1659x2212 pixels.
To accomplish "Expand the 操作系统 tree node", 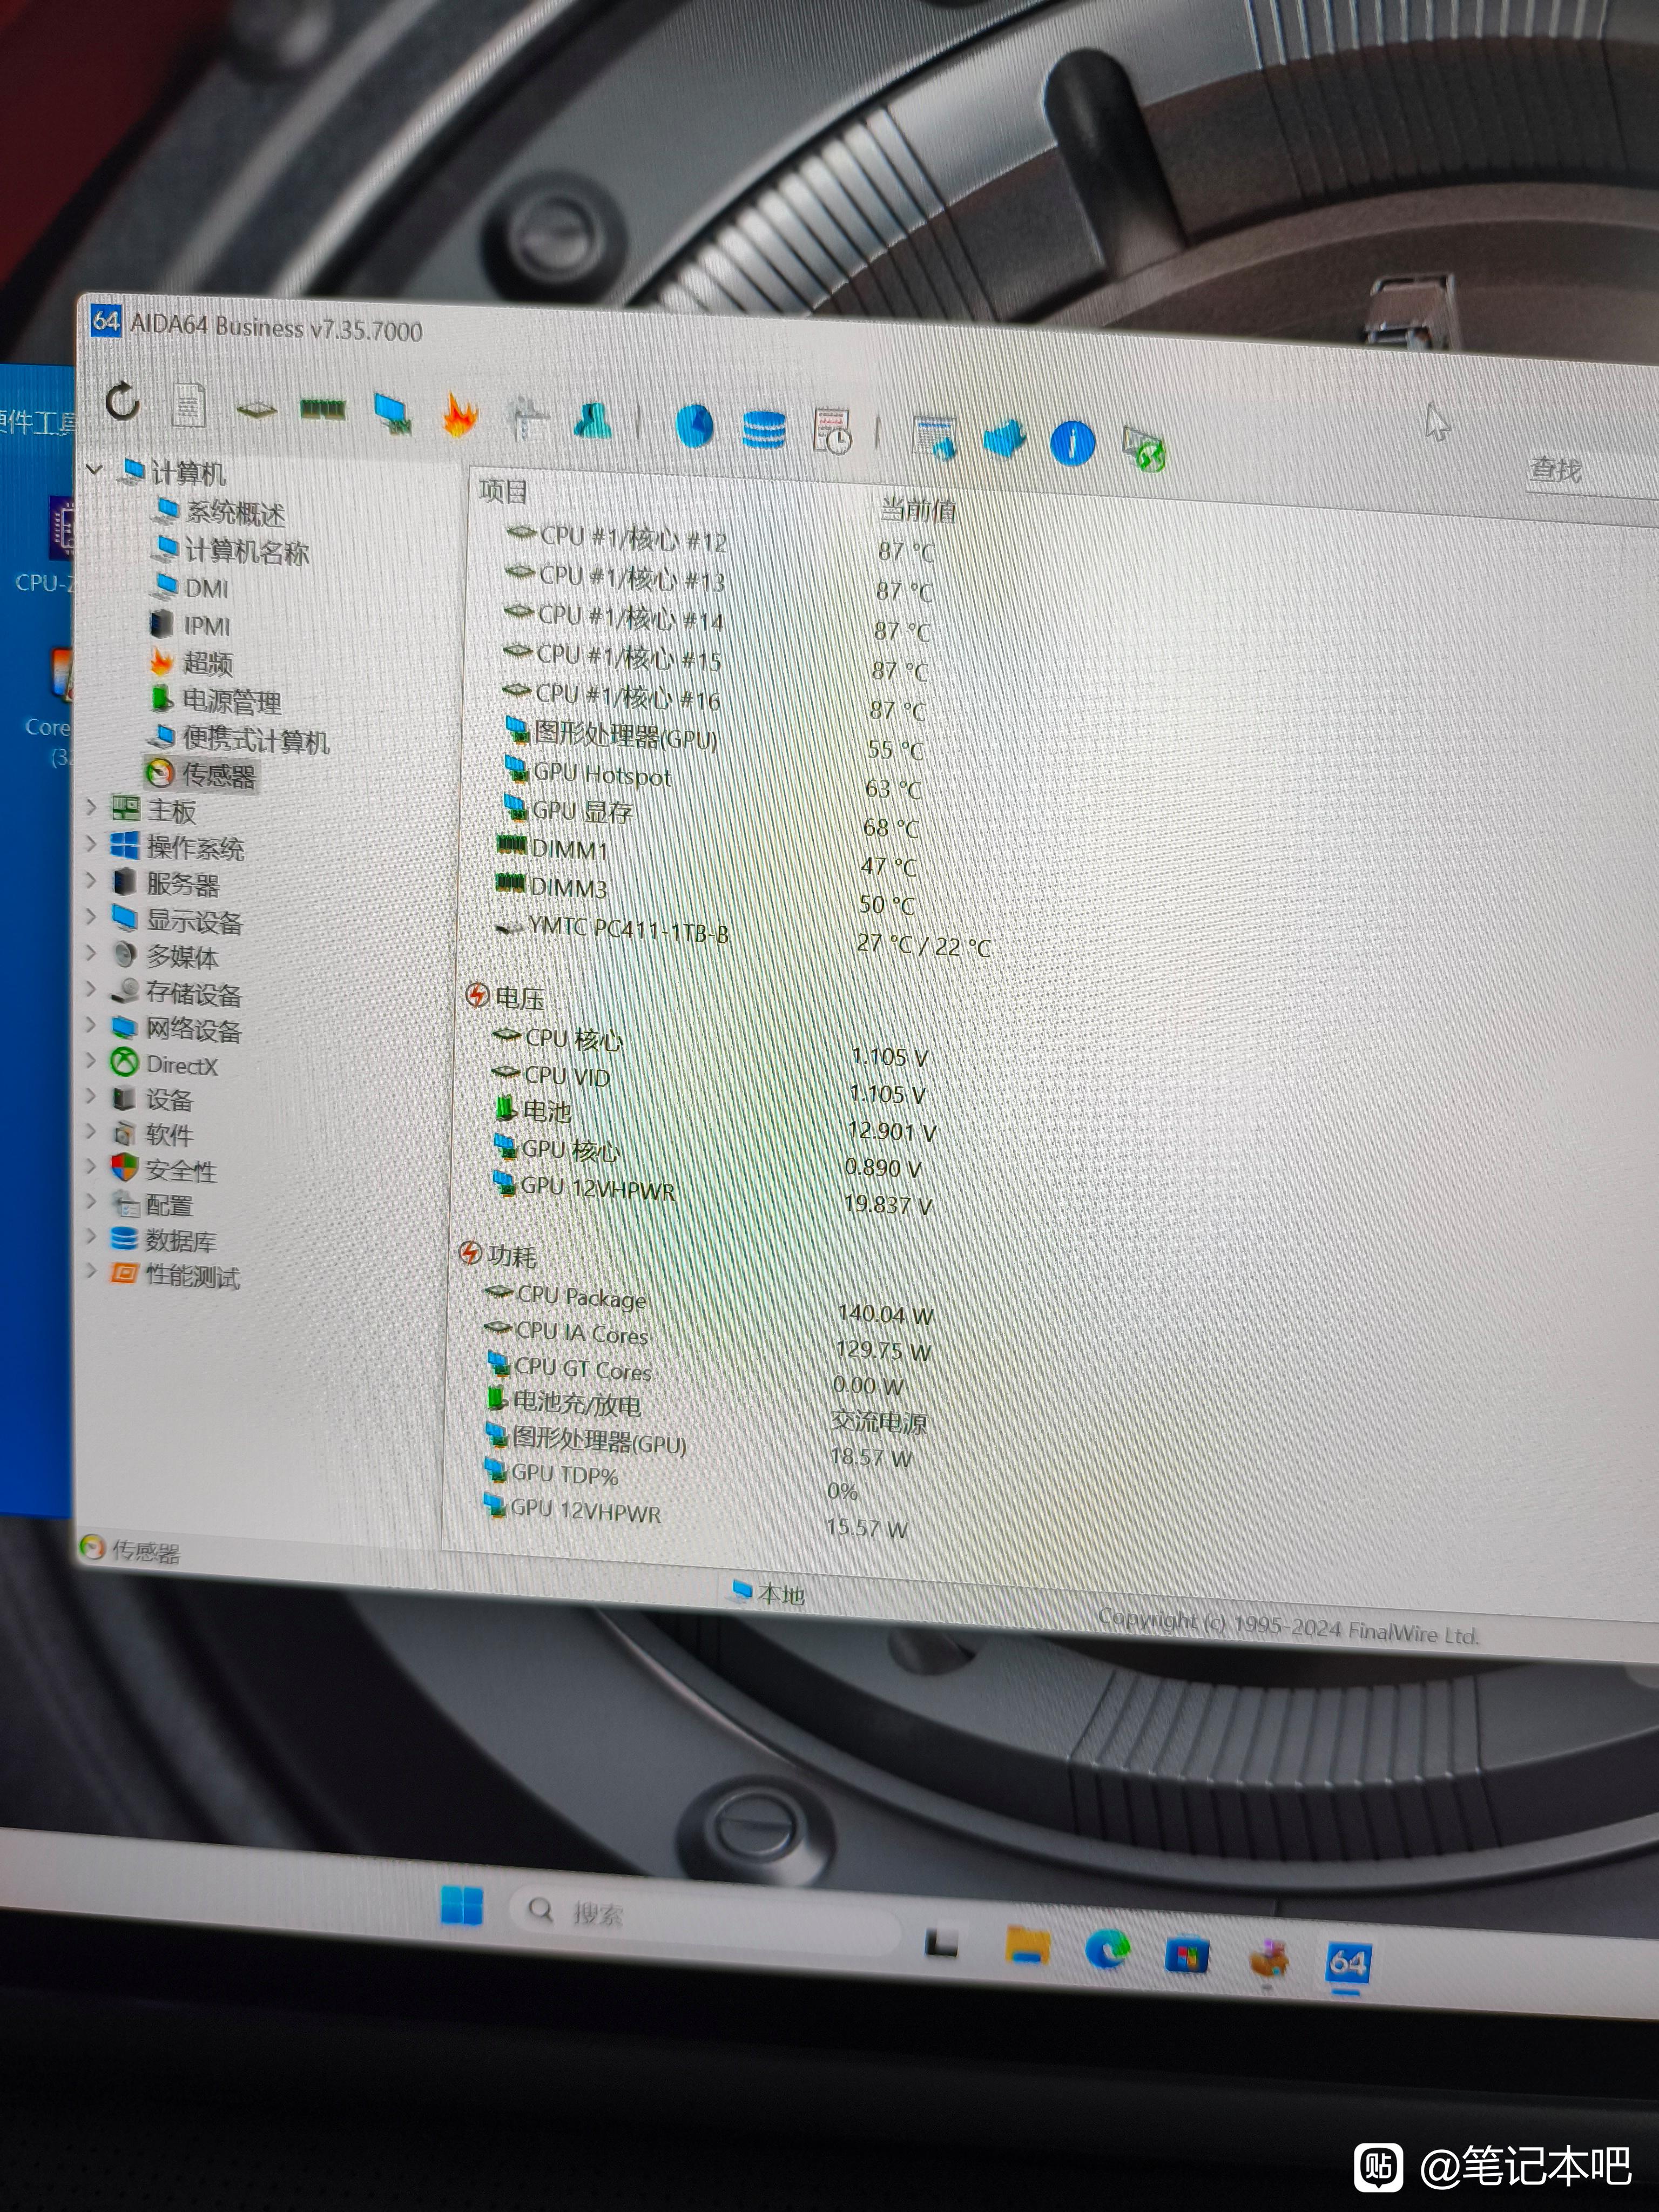I will (91, 845).
